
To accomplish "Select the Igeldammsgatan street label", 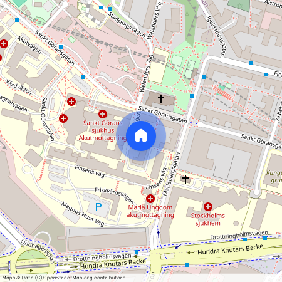I will (216, 36).
